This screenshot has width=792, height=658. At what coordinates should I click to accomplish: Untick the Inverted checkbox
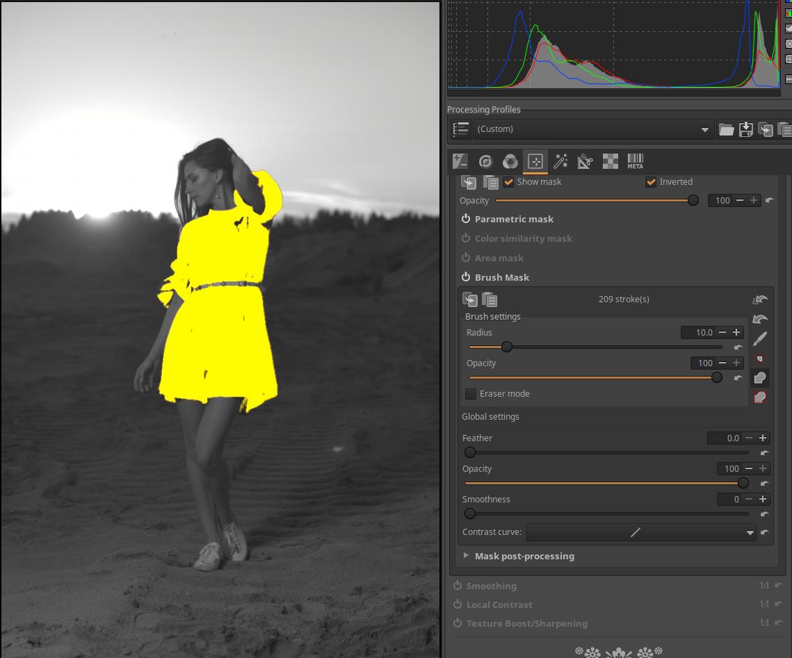tap(651, 182)
